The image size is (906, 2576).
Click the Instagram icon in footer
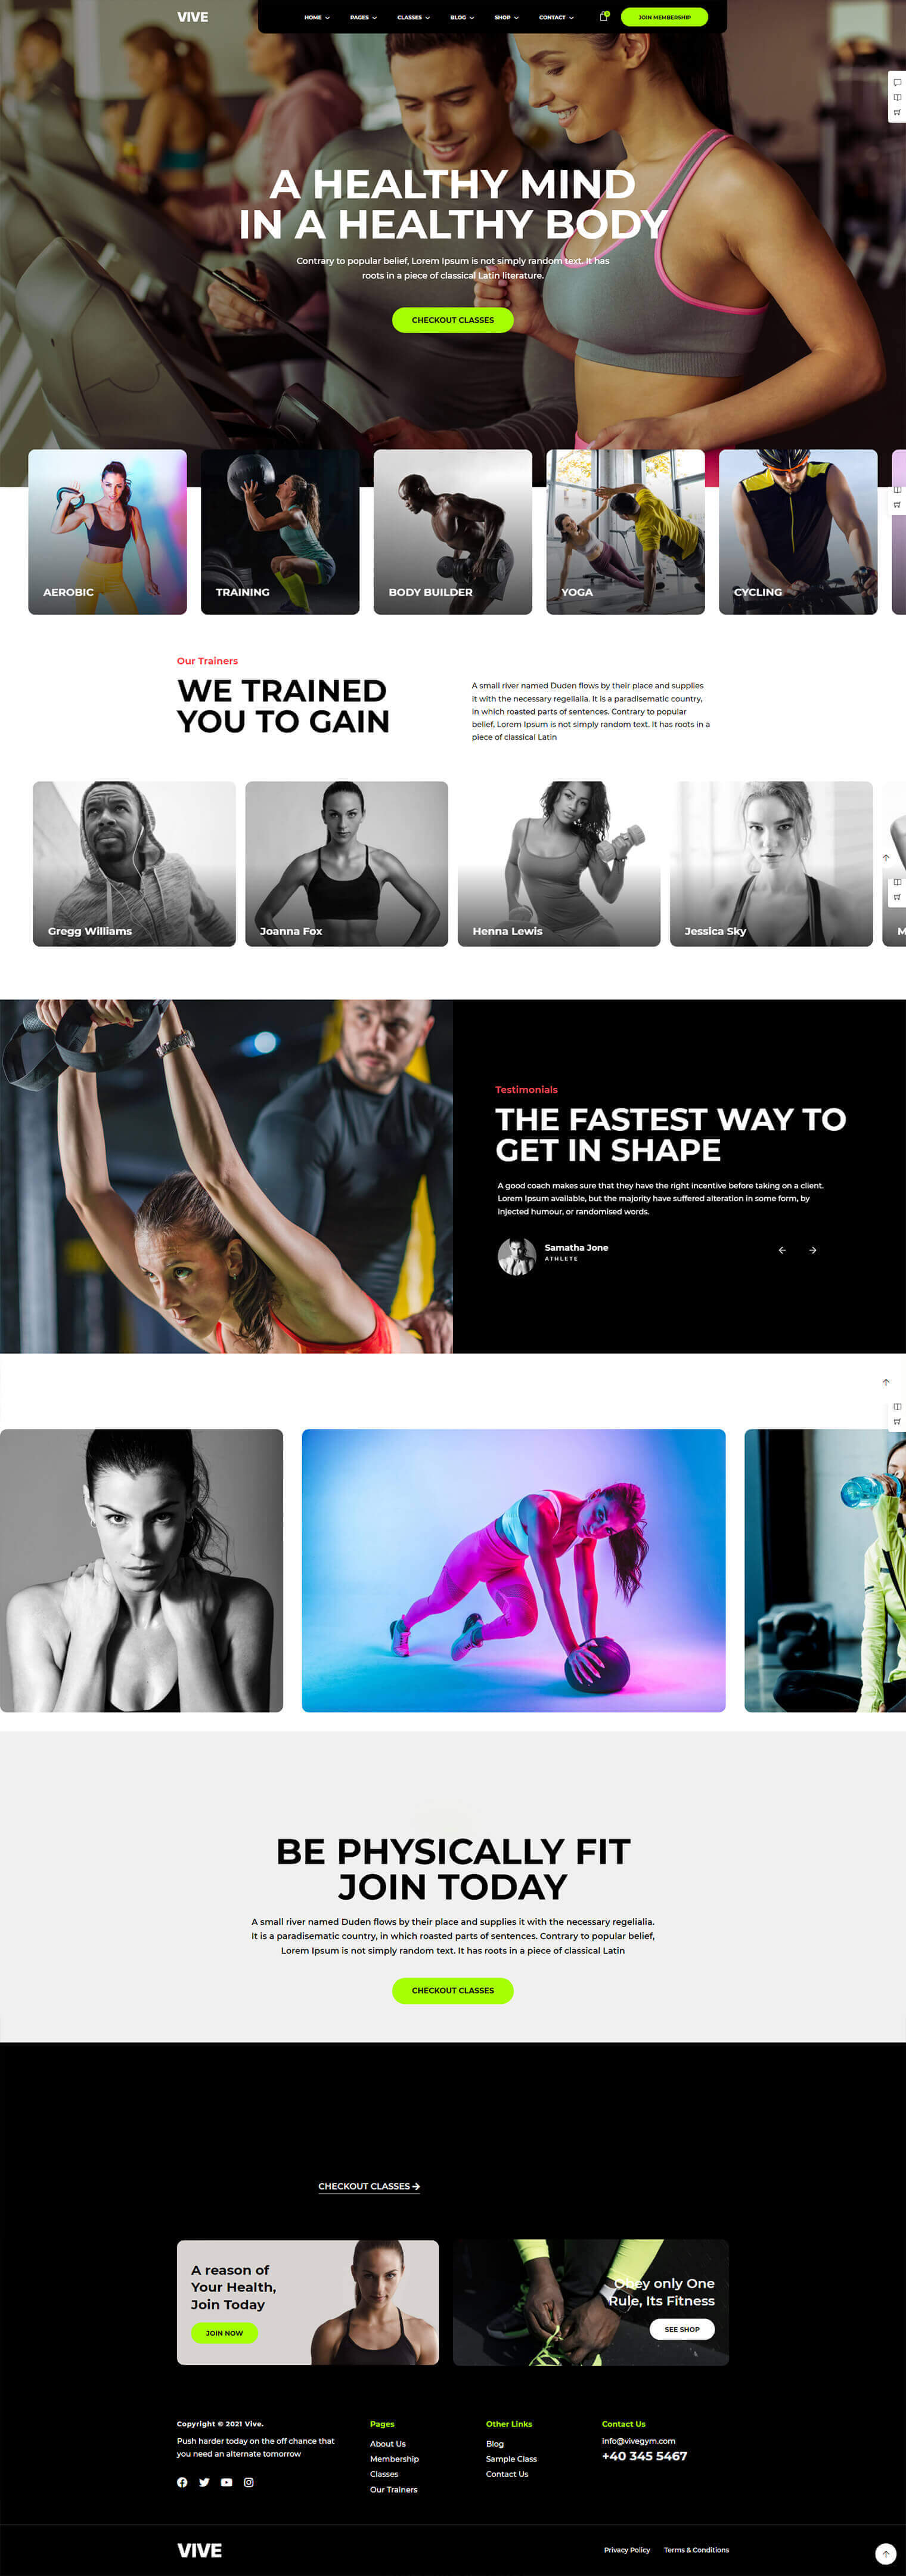tap(249, 2482)
